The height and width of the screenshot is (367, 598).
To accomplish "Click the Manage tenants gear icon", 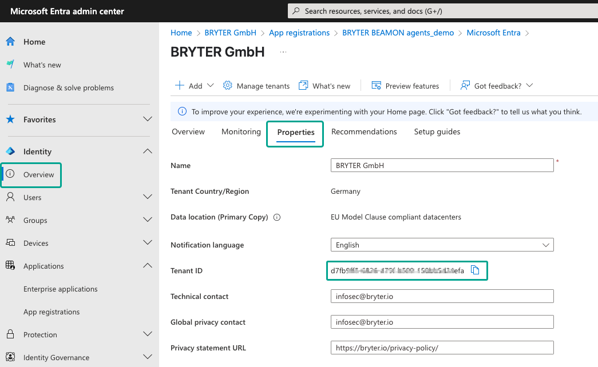I will (227, 86).
